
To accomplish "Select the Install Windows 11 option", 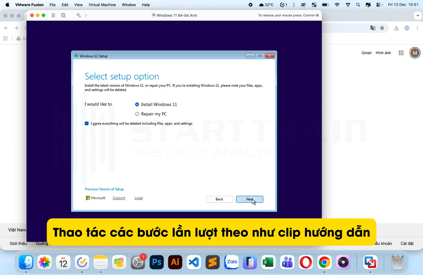I will point(137,104).
